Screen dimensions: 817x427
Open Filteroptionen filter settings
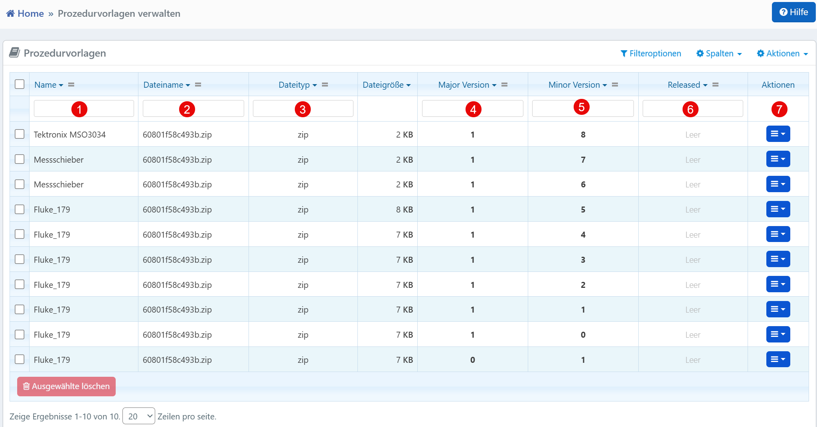651,53
